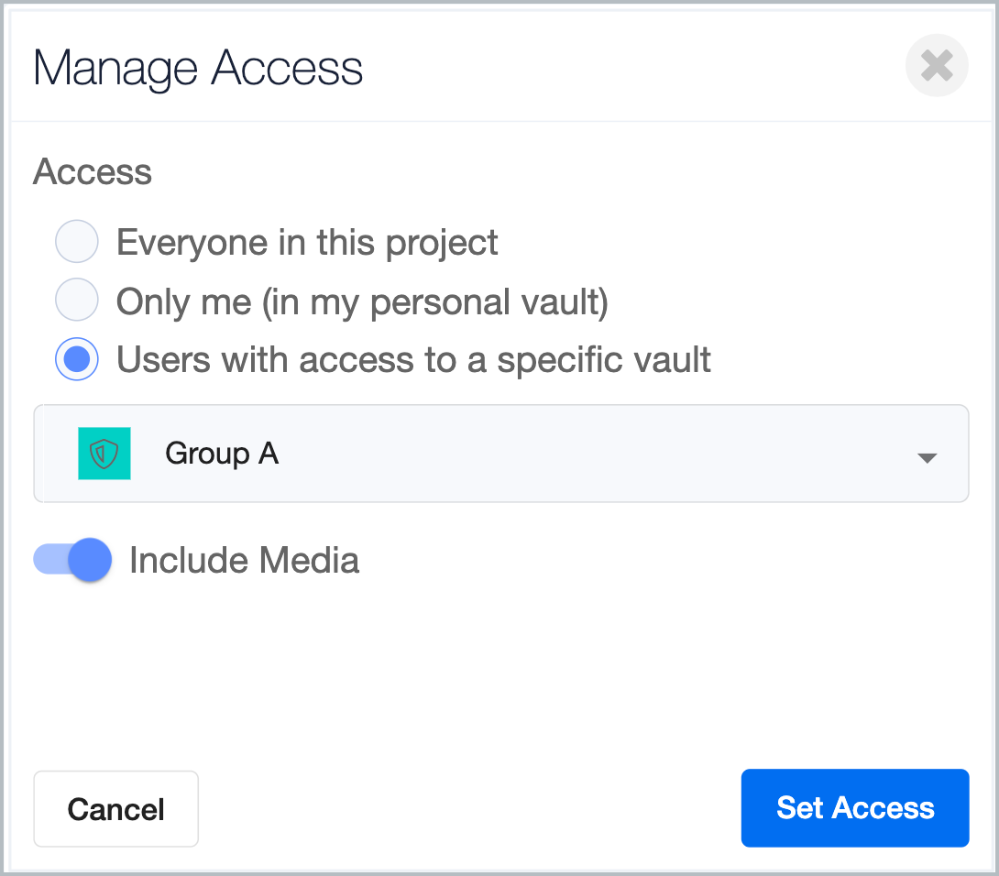Choose the Only me radio button
Screen dimensions: 999x876
tap(77, 301)
